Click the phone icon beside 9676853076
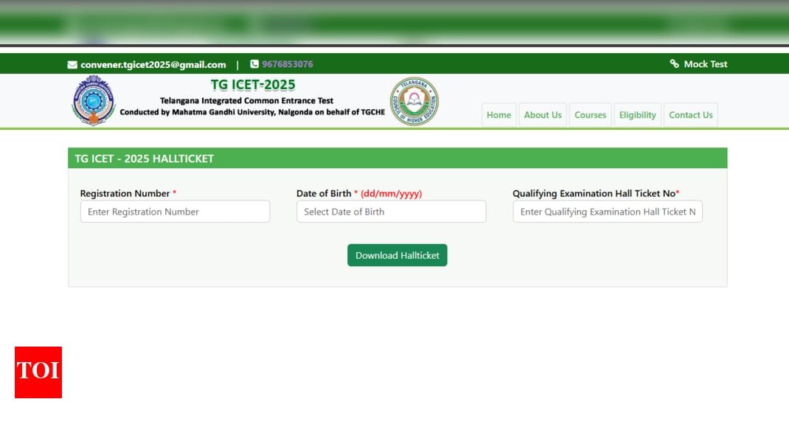Viewport: 789px width, 427px height. pyautogui.click(x=254, y=64)
